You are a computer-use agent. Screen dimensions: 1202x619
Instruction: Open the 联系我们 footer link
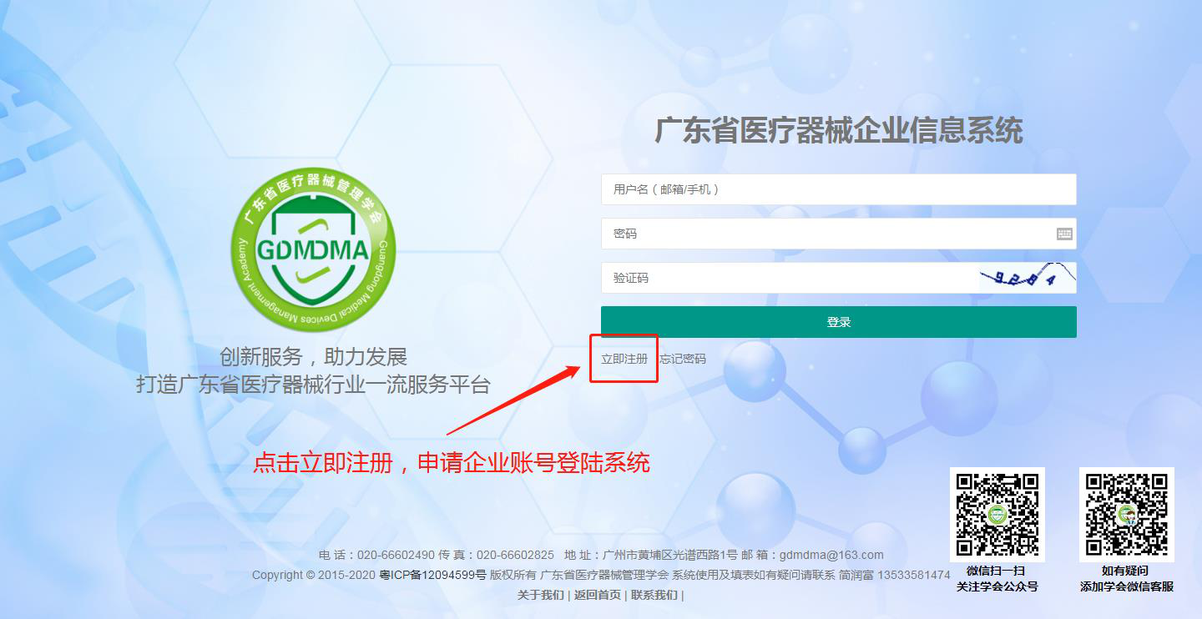point(654,595)
